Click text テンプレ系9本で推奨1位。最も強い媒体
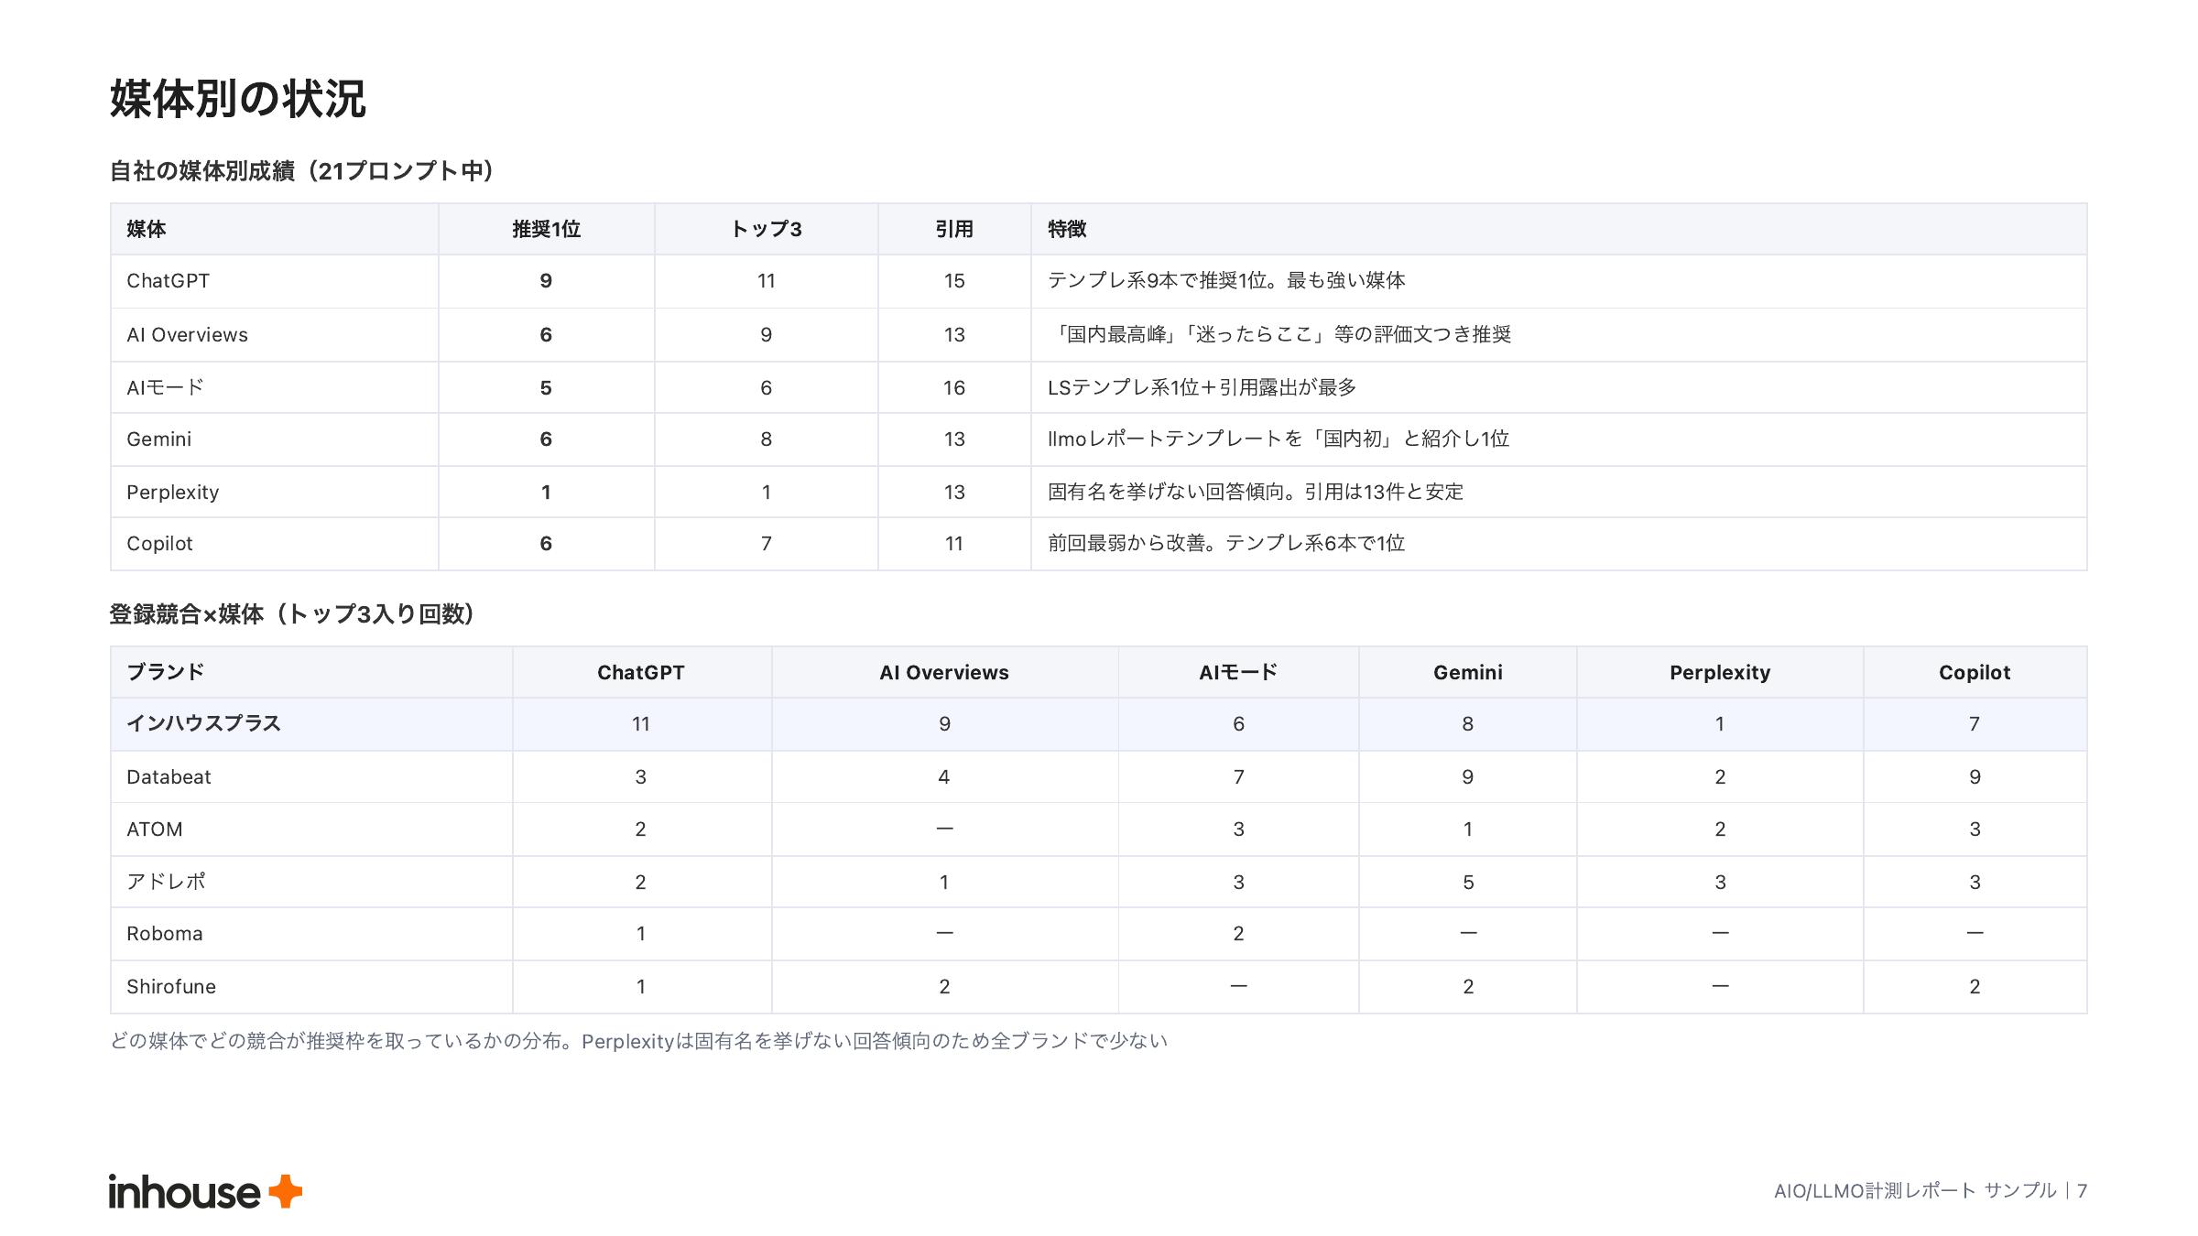 [x=1226, y=280]
